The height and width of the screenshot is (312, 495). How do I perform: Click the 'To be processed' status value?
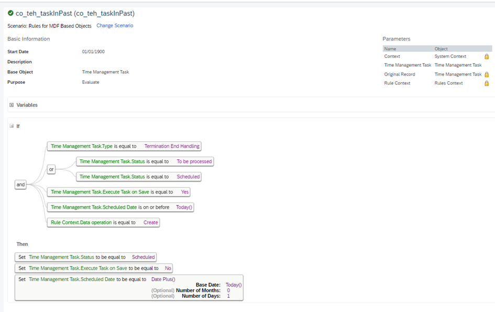click(194, 162)
